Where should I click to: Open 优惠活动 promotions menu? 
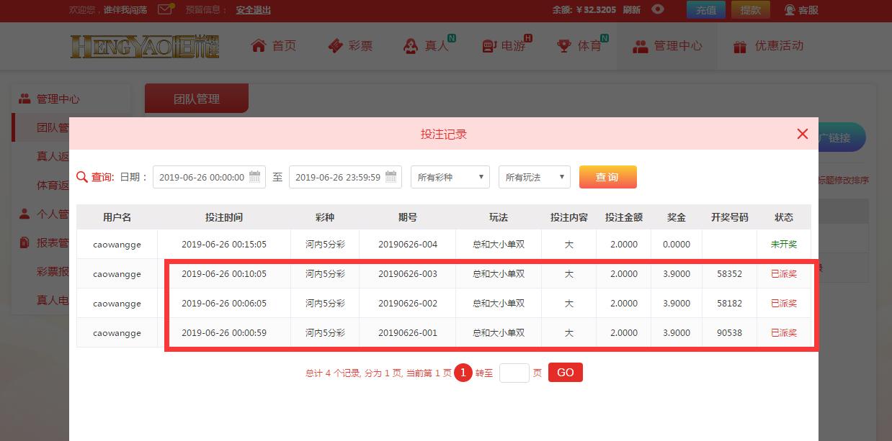(768, 45)
